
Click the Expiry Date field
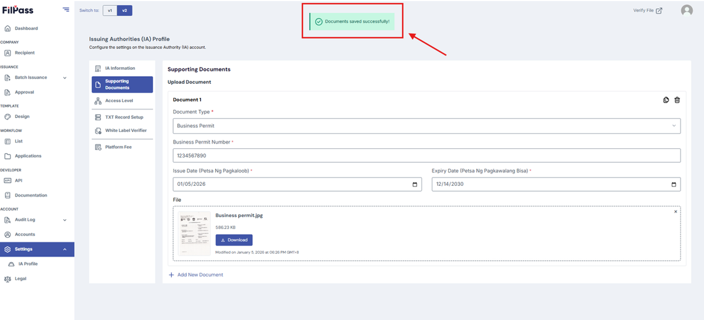click(x=556, y=184)
